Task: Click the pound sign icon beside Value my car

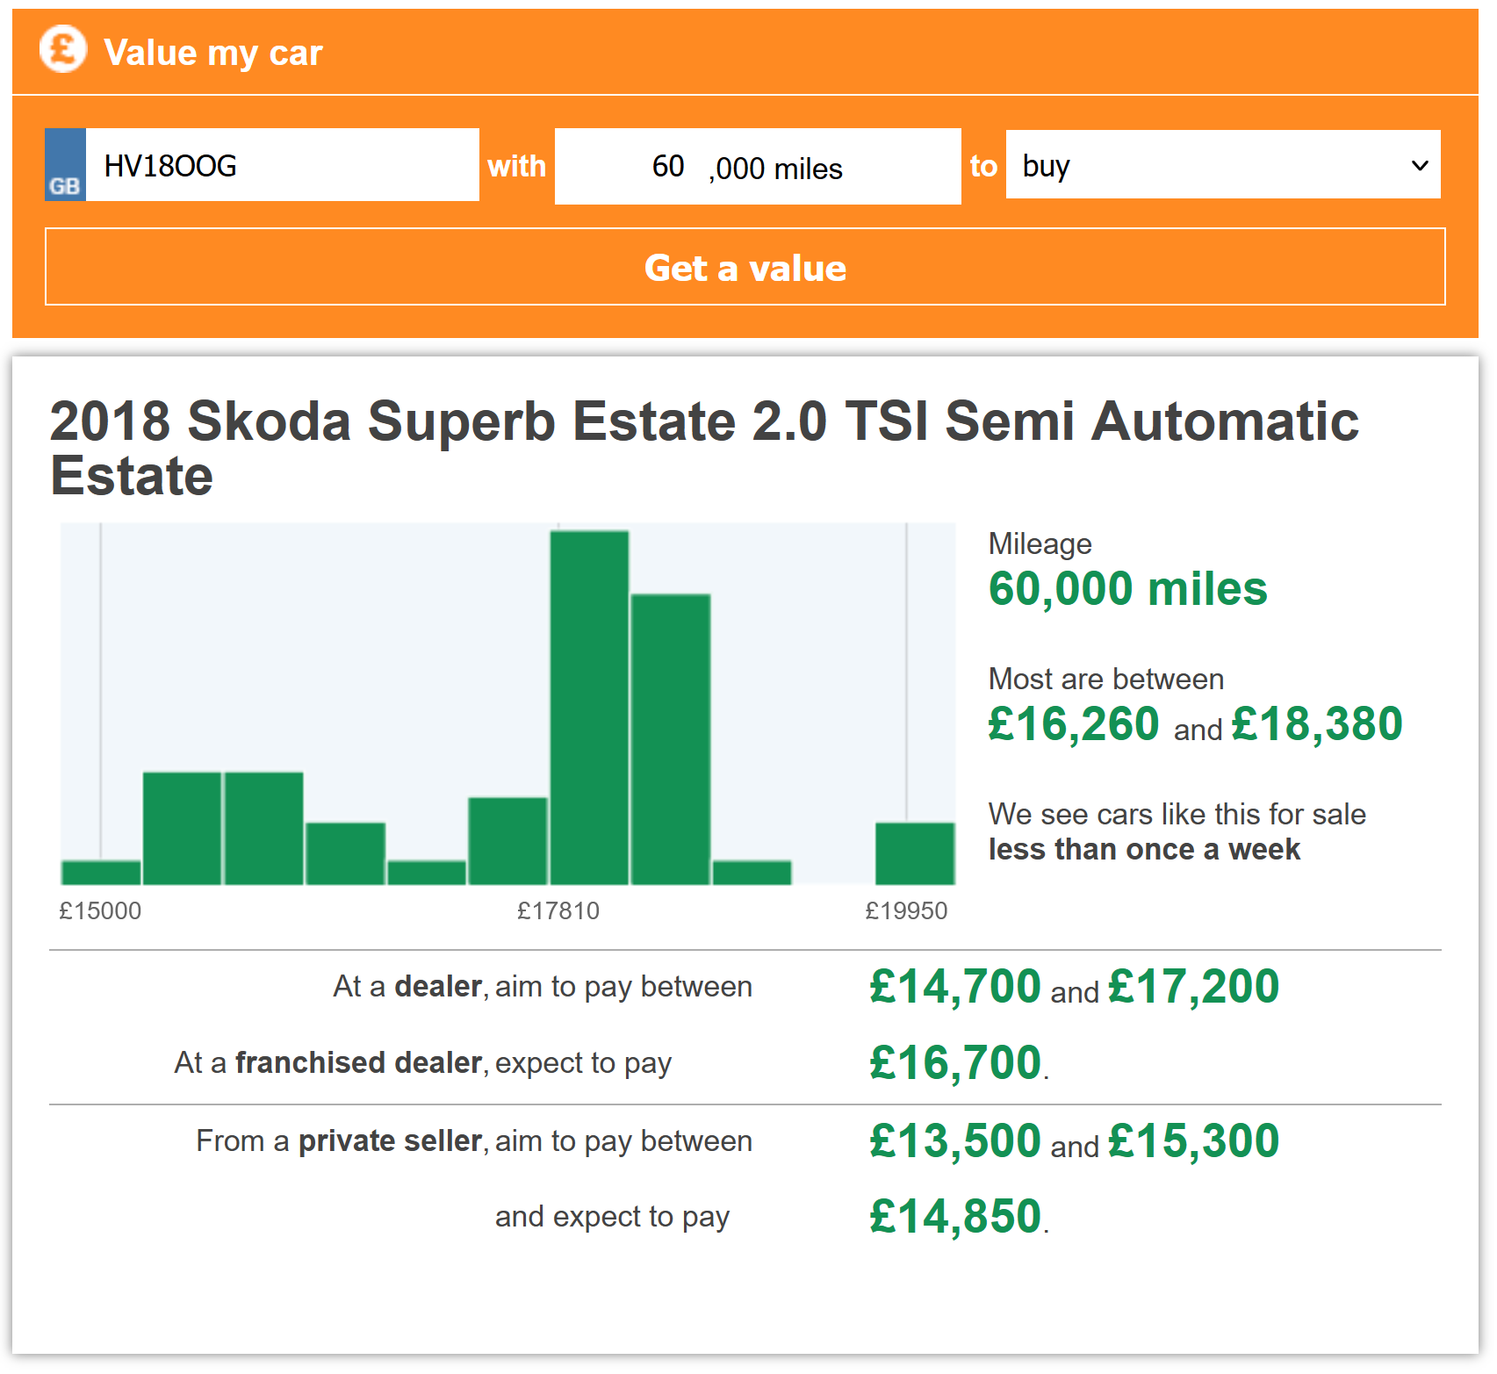Action: click(63, 50)
